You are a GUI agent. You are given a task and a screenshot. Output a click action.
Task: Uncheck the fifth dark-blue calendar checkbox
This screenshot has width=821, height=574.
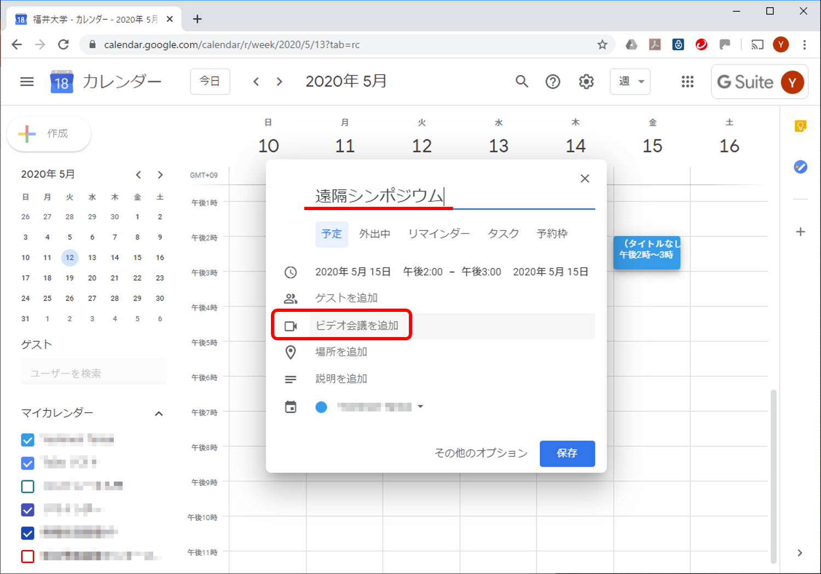pos(27,533)
